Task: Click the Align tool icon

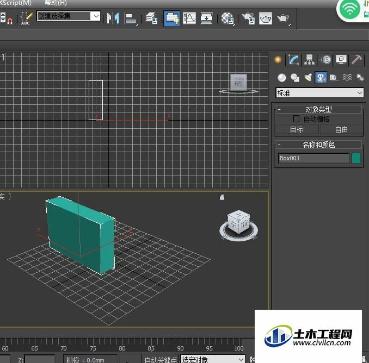Action: (131, 18)
